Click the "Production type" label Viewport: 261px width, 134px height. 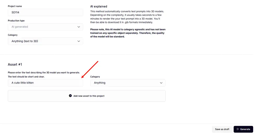(x=16, y=21)
